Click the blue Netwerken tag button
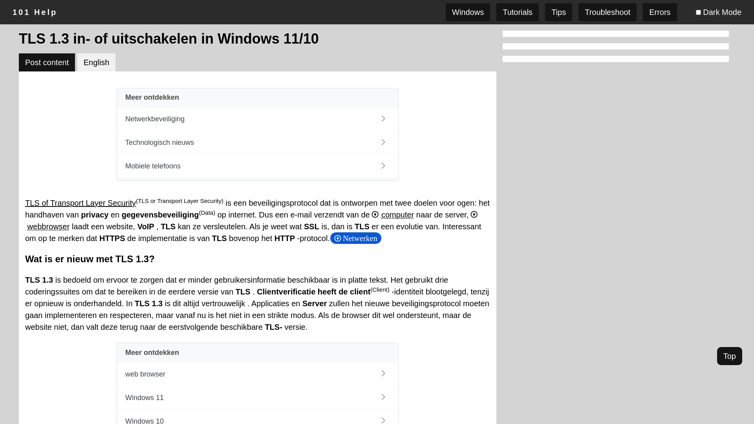Image resolution: width=754 pixels, height=424 pixels. 356,238
